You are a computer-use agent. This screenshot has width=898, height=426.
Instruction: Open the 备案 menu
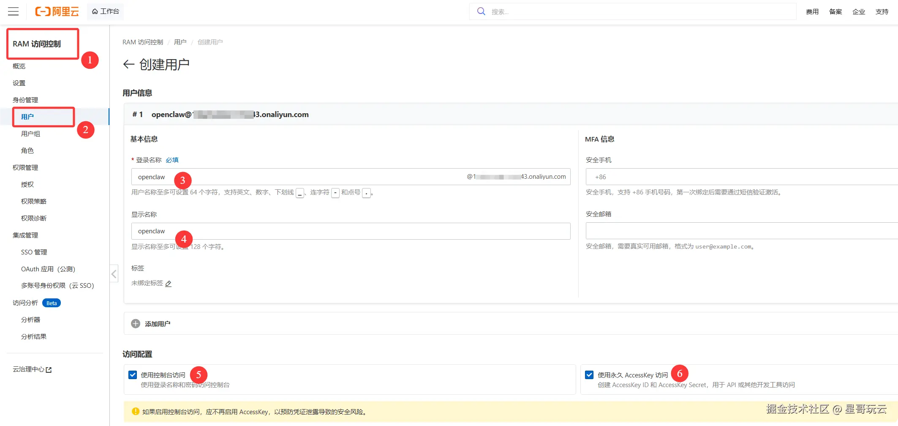(x=835, y=12)
